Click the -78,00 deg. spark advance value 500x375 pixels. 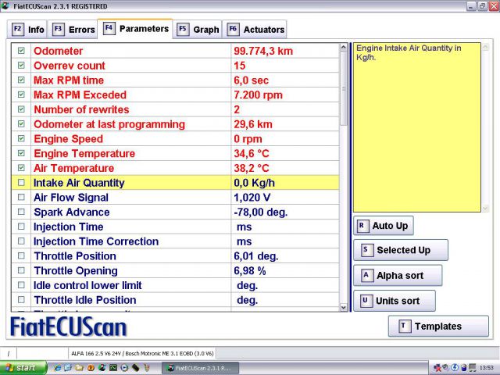[x=260, y=212]
